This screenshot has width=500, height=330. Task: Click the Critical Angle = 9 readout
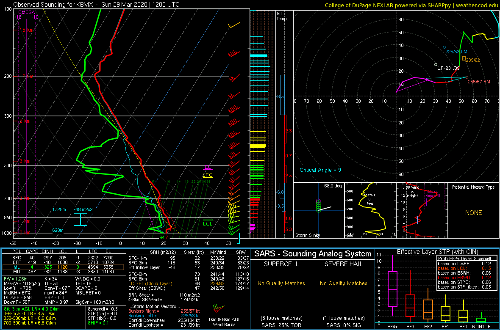[320, 170]
